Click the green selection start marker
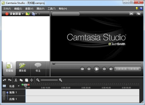This screenshot has height=105, width=145. tap(22, 85)
